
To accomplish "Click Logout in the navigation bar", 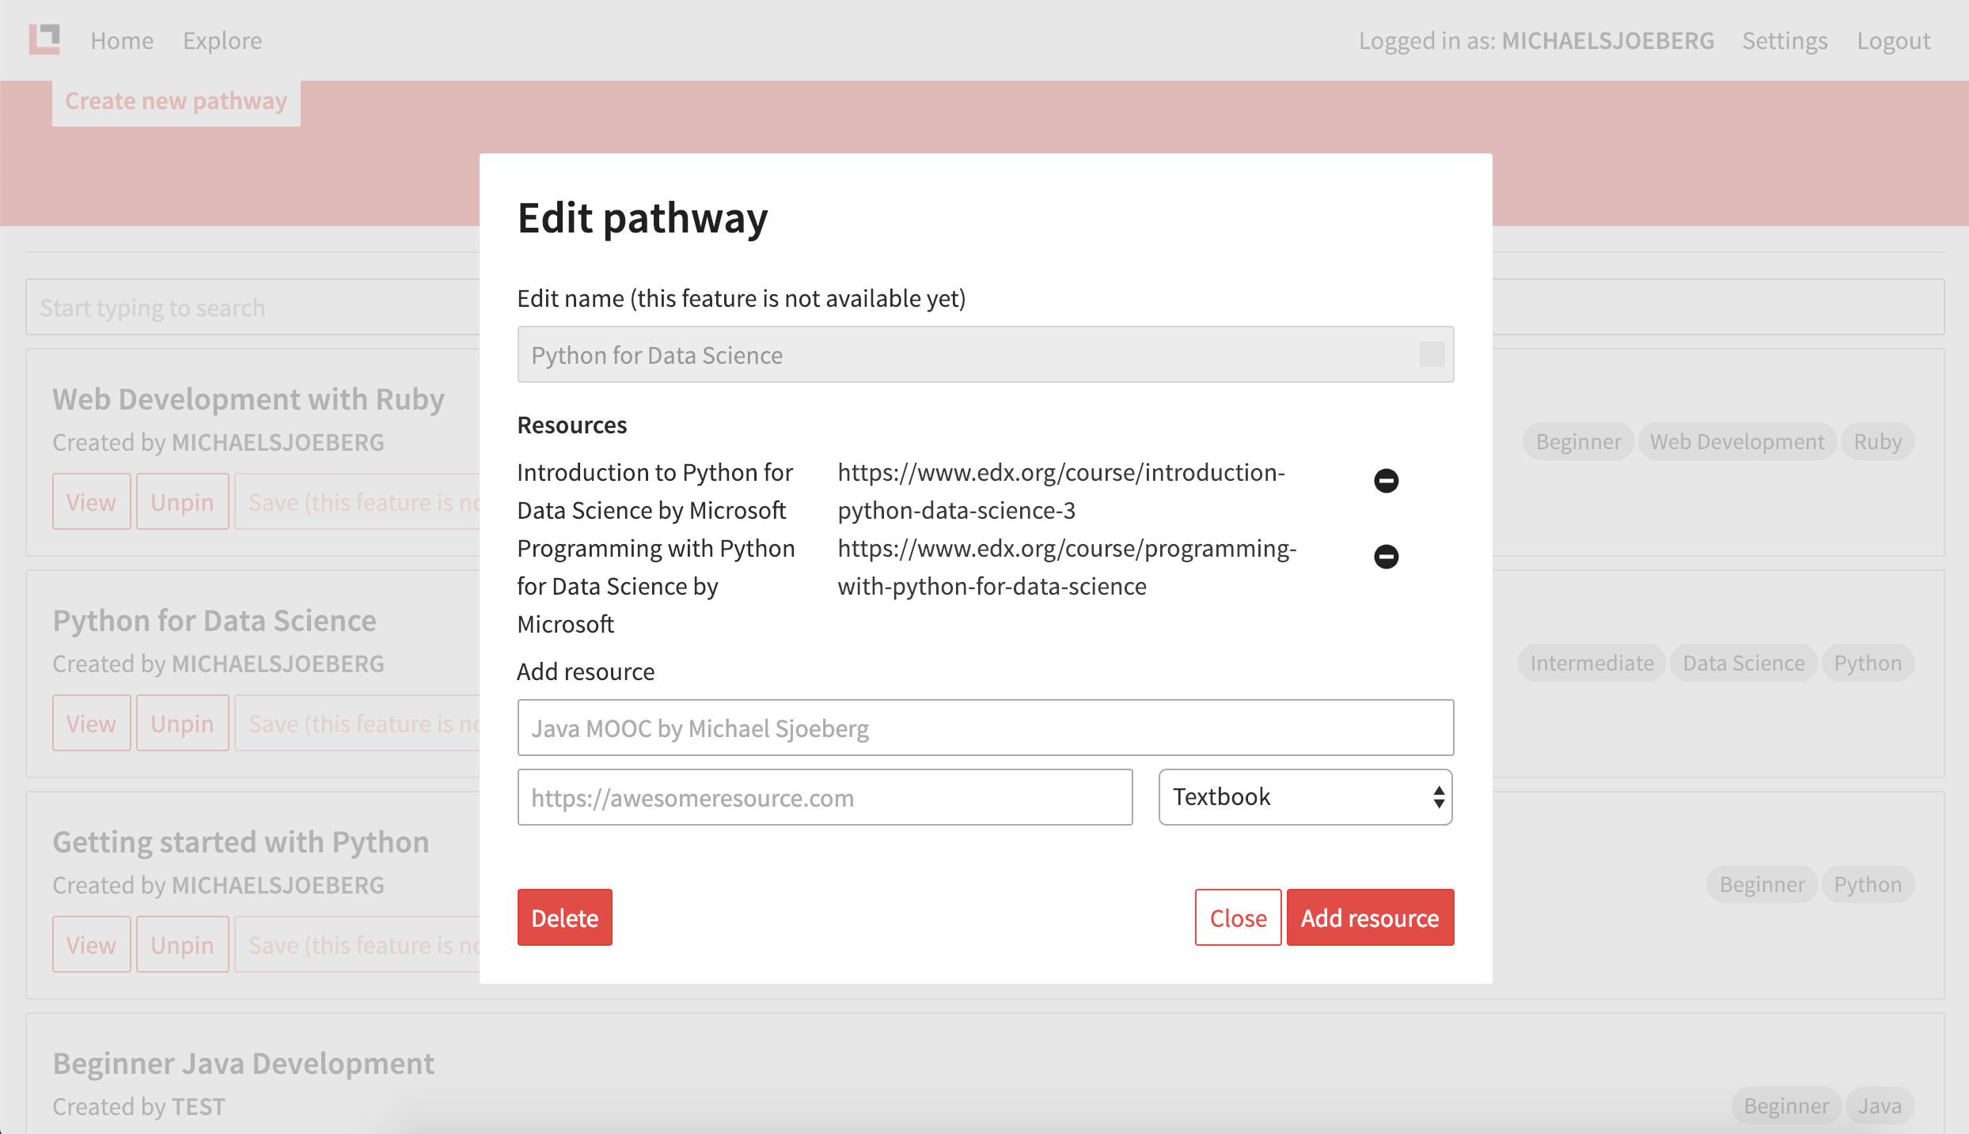I will pyautogui.click(x=1893, y=40).
